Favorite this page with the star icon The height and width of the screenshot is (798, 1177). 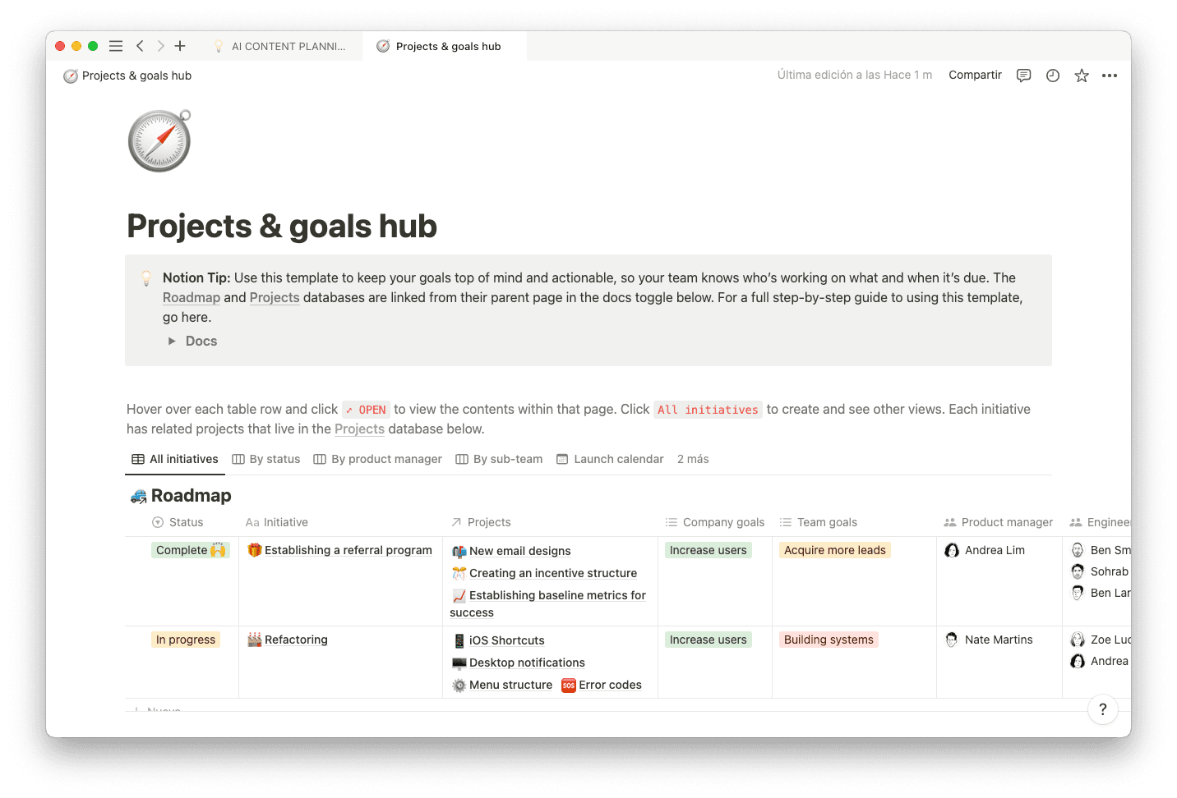1082,76
